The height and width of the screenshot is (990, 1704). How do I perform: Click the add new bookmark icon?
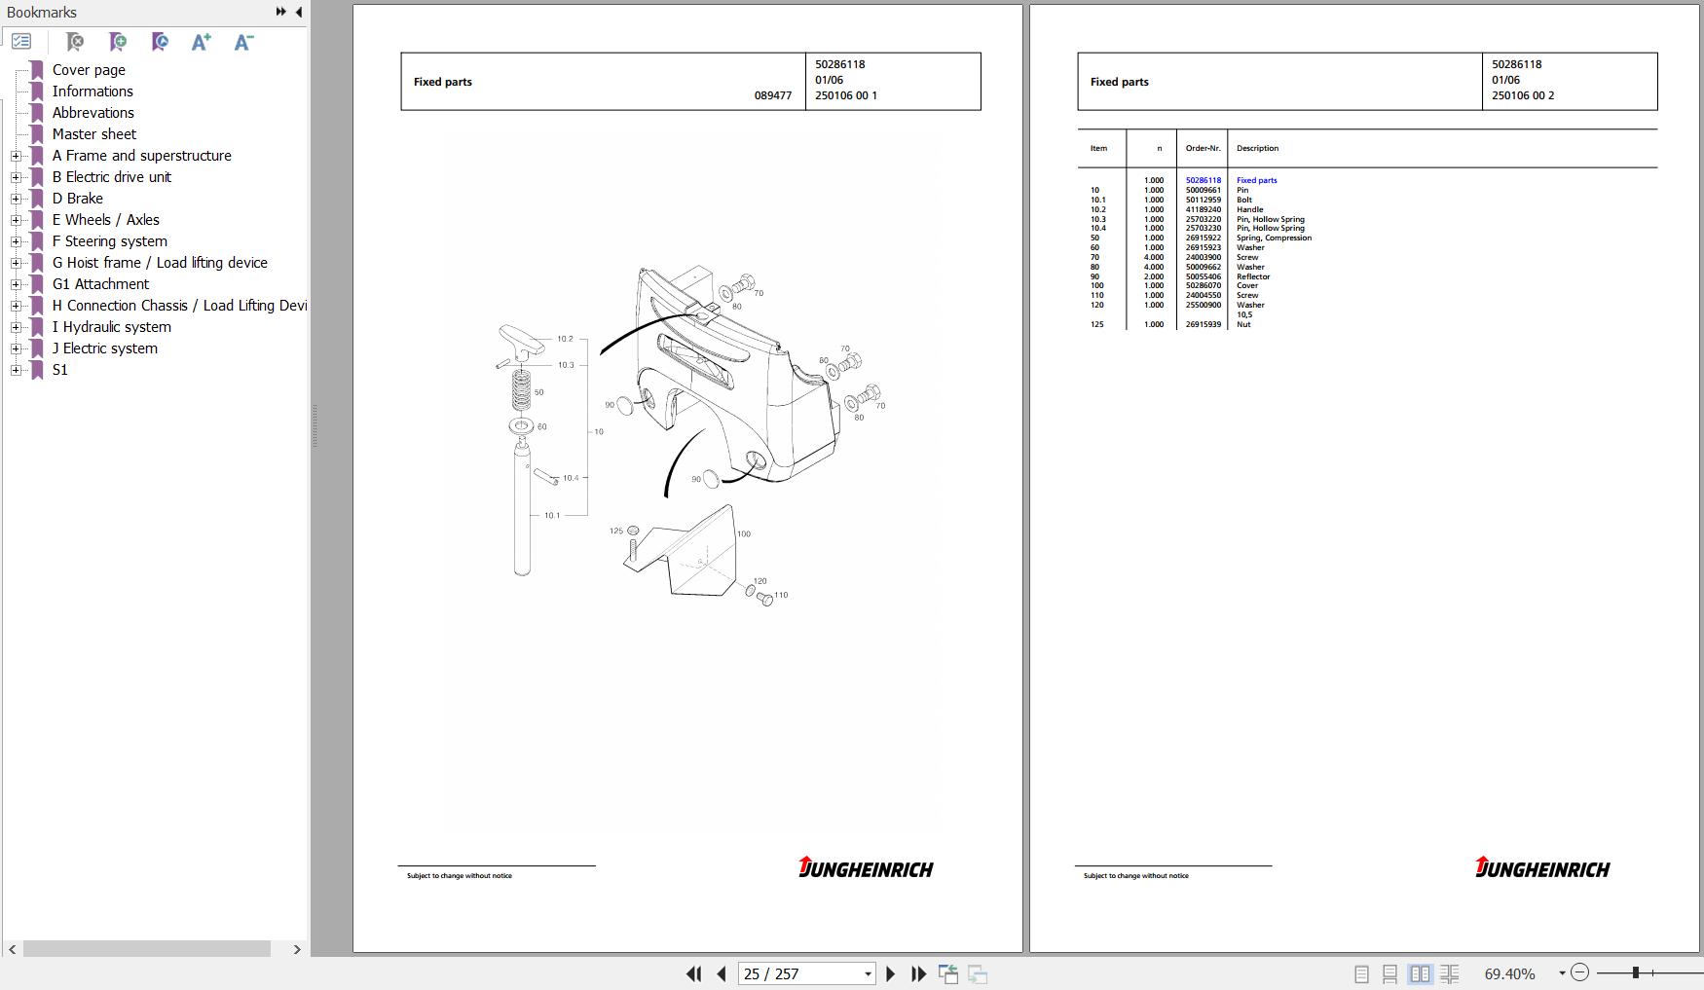click(x=118, y=42)
